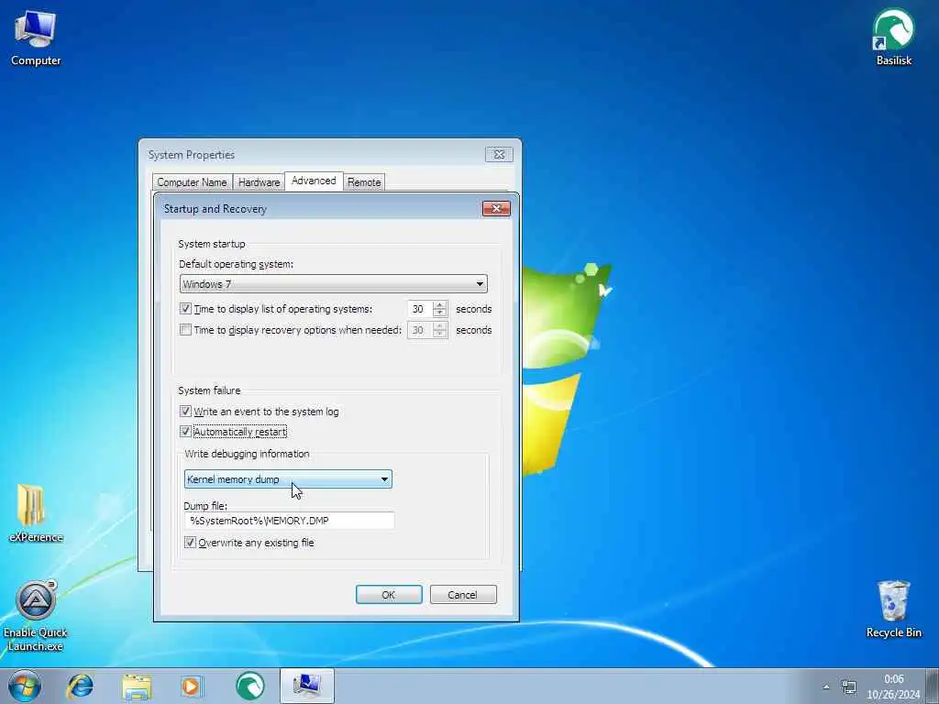Open Windows Explorer from the taskbar
Image resolution: width=939 pixels, height=704 pixels.
(137, 686)
